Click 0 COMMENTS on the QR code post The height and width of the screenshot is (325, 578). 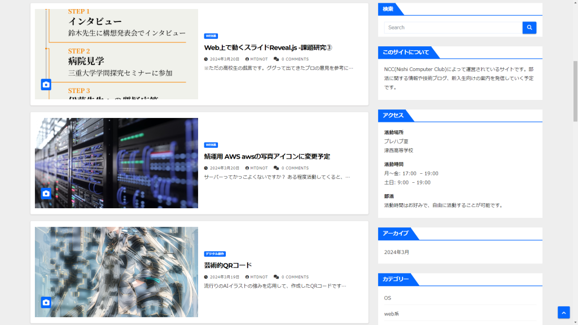coord(295,277)
